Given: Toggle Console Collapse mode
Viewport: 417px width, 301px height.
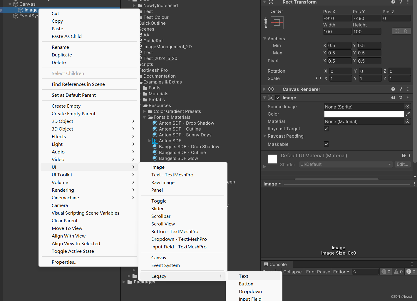Looking at the screenshot, I should click(292, 272).
